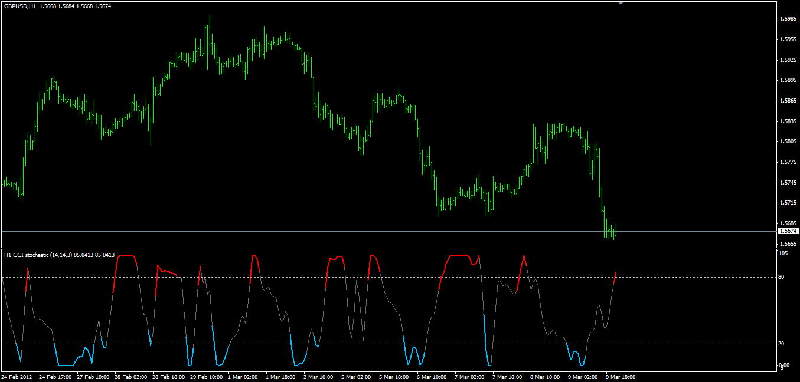This screenshot has width=800, height=382.
Task: Click the 1.5985 price axis label
Action: click(788, 19)
